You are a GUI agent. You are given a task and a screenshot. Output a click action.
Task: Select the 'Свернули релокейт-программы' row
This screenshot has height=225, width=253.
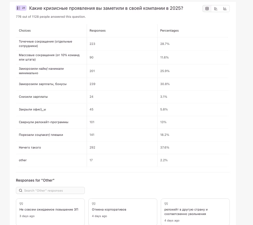44,122
